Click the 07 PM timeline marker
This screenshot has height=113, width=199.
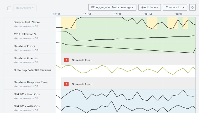[87, 14]
